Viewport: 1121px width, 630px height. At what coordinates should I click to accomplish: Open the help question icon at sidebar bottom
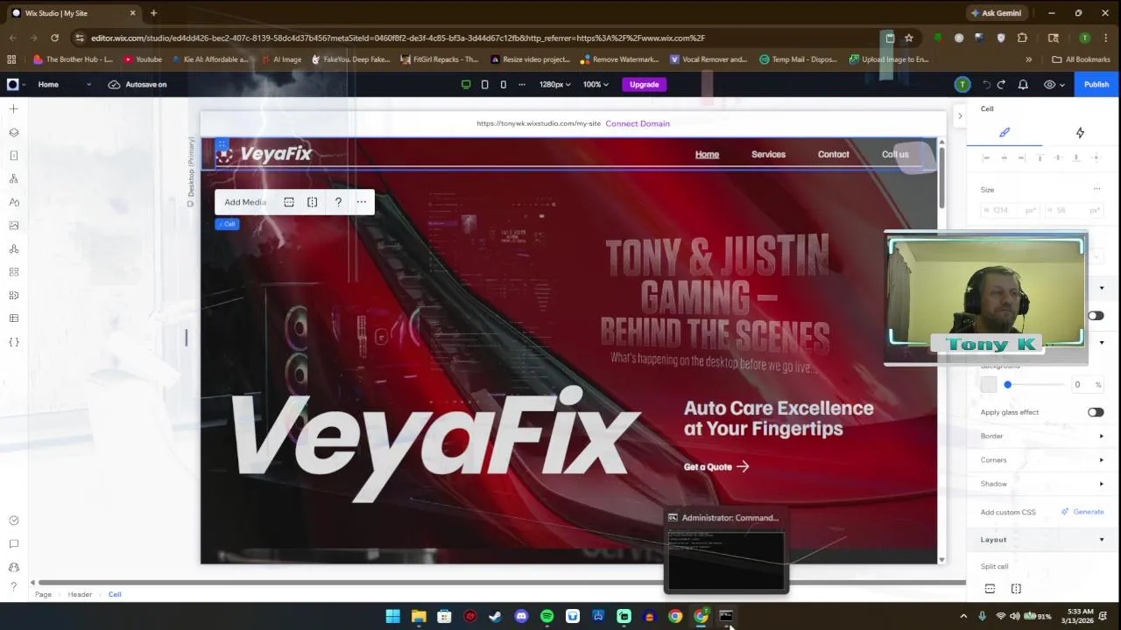[13, 587]
